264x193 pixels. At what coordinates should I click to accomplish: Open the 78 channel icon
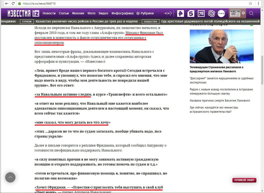tap(201, 13)
